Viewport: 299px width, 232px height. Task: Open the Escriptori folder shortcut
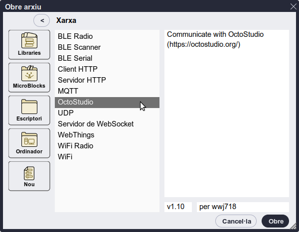pos(29,111)
